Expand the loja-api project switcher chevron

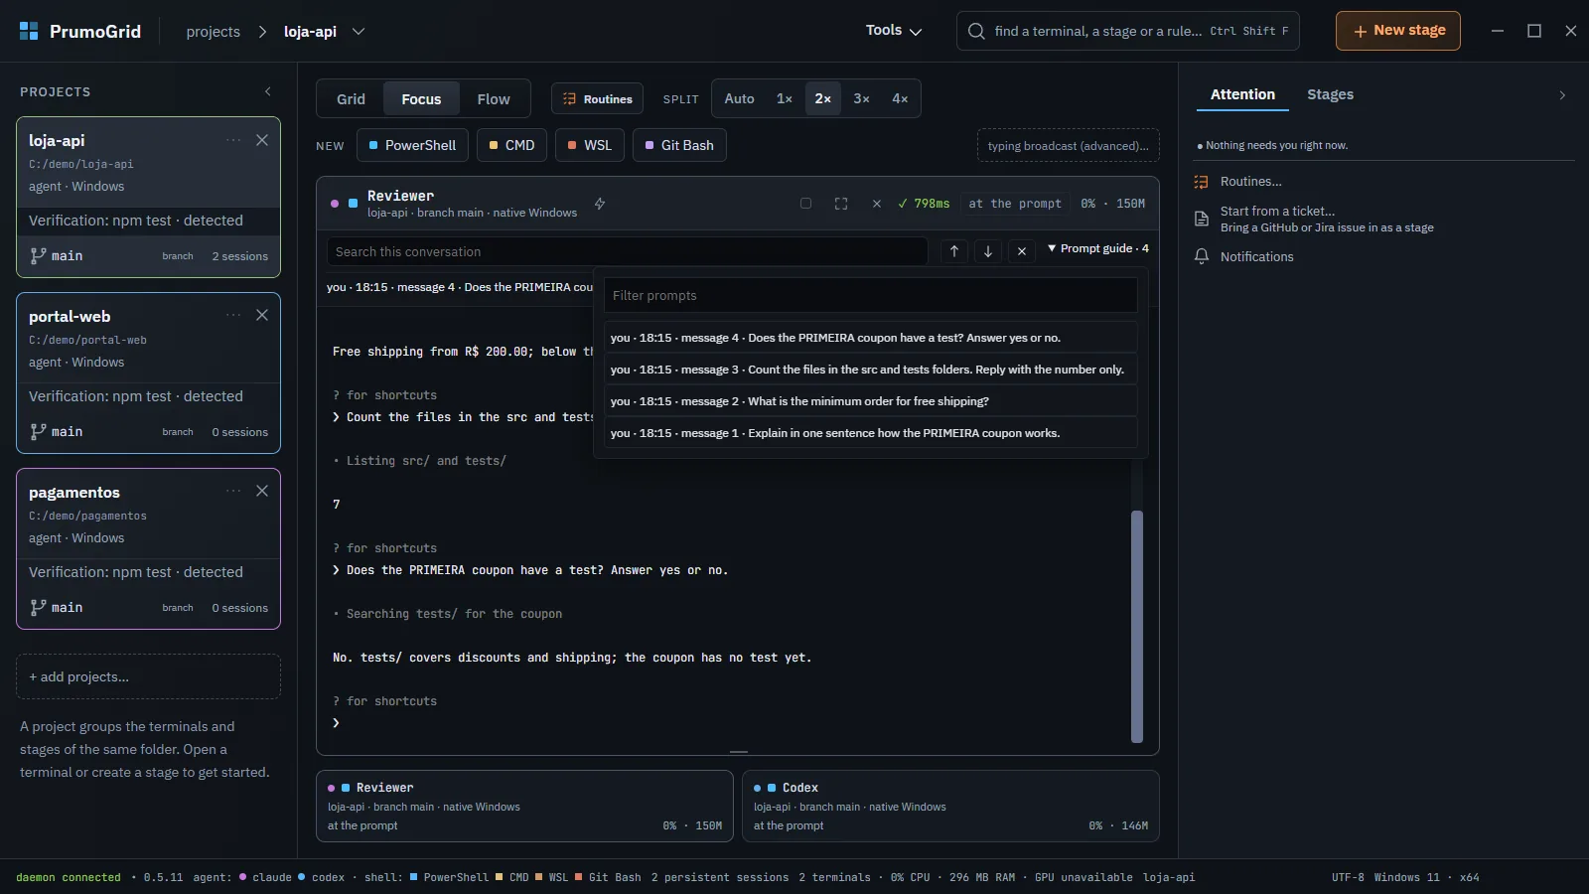359,32
